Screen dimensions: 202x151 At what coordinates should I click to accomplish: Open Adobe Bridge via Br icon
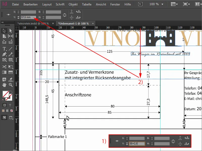(x=140, y=4)
